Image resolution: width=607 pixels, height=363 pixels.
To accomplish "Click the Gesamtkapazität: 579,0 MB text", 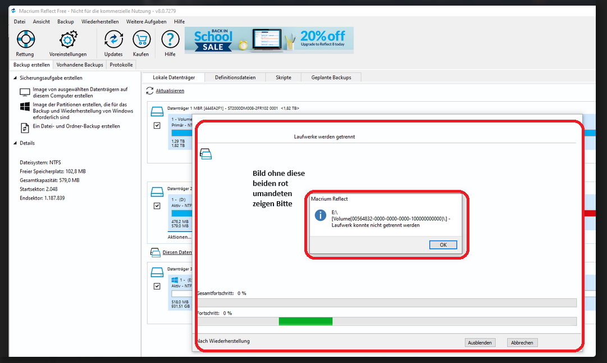I will point(49,180).
